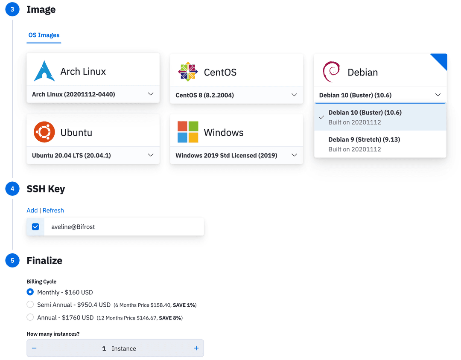The height and width of the screenshot is (360, 461).
Task: Click the Refresh SSH keys link
Action: click(53, 210)
